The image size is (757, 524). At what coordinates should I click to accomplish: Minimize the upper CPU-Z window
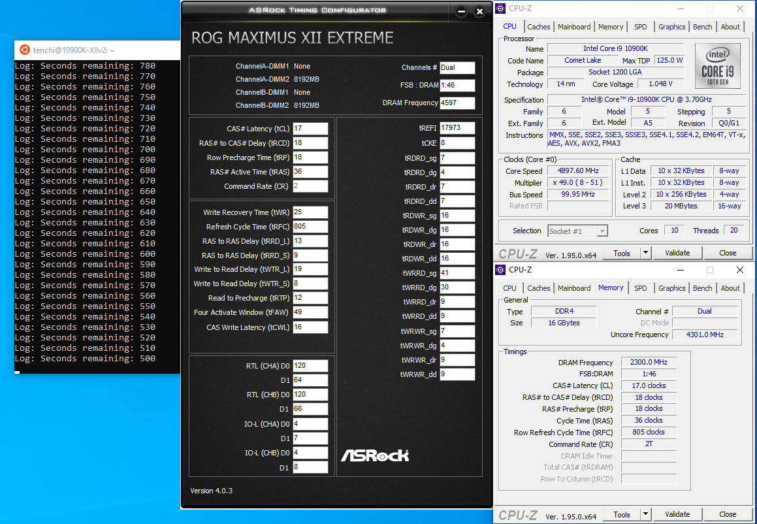[x=680, y=8]
